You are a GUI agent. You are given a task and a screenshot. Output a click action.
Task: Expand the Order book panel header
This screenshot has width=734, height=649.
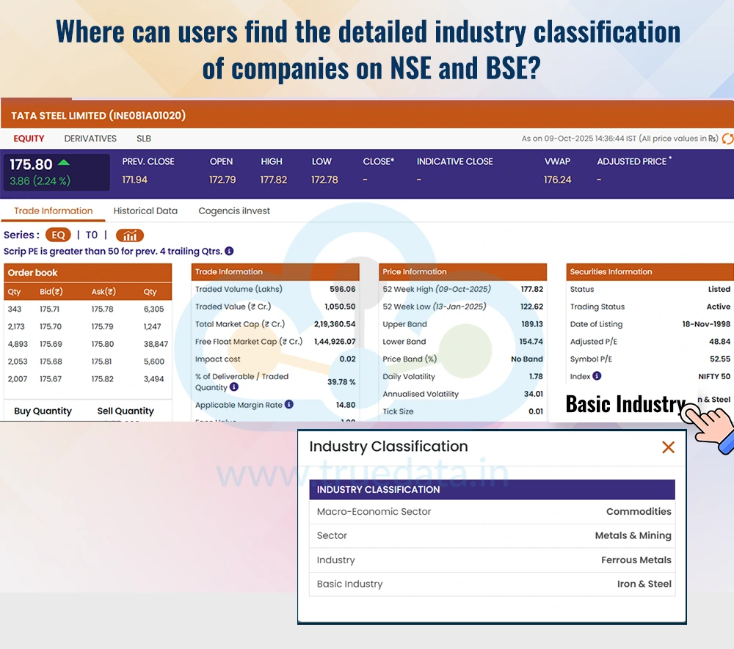[x=88, y=272]
